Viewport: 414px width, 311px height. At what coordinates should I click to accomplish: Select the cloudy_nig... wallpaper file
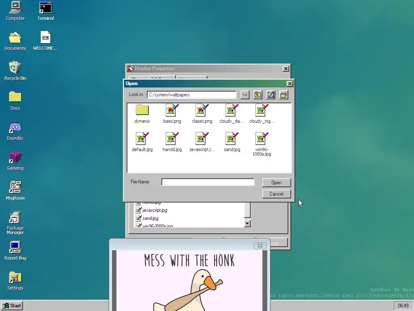click(262, 114)
